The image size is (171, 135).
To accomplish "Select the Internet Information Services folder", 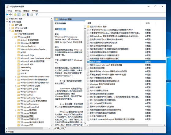I will coord(33,49).
